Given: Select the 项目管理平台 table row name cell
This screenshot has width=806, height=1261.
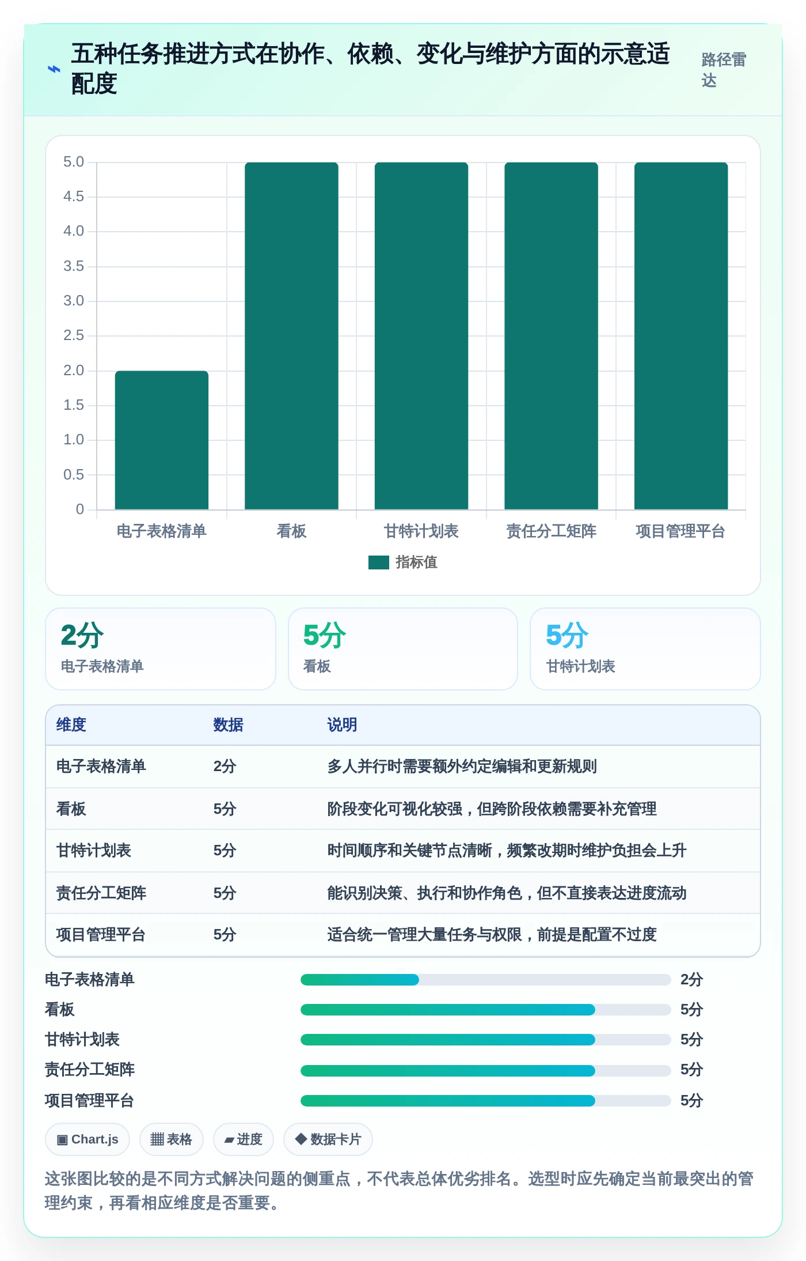Looking at the screenshot, I should 101,935.
